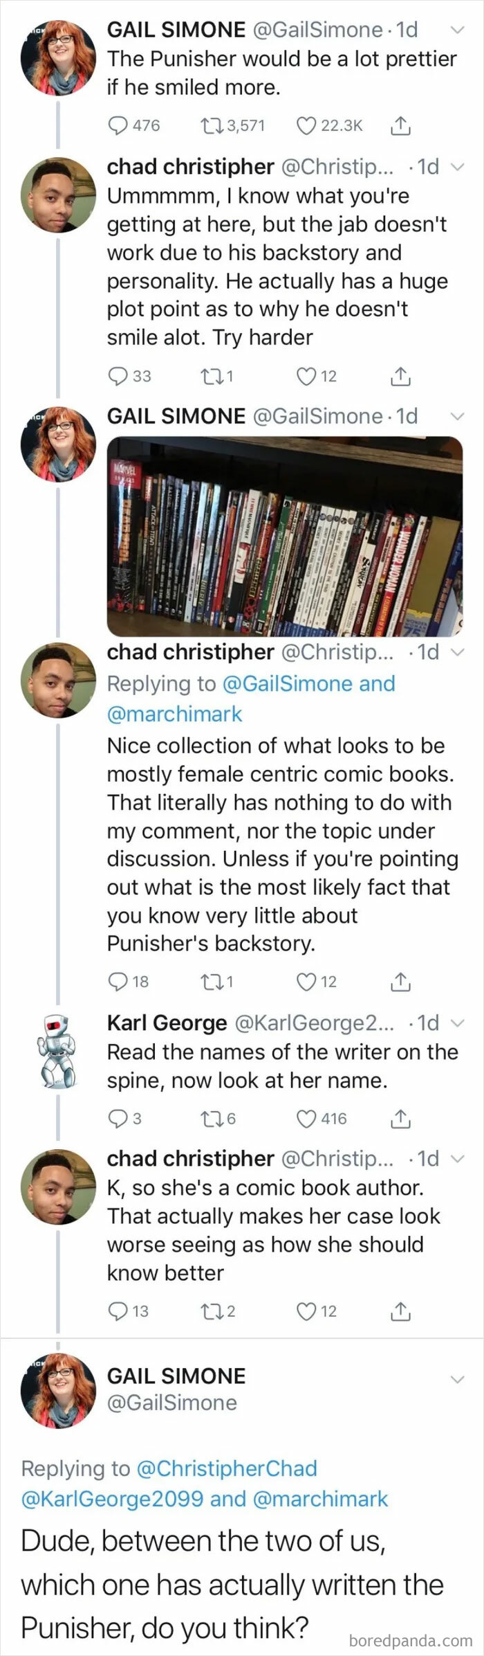The height and width of the screenshot is (1656, 484).
Task: Open the menu chevron on the bookshelf tweet
Action: [x=458, y=415]
